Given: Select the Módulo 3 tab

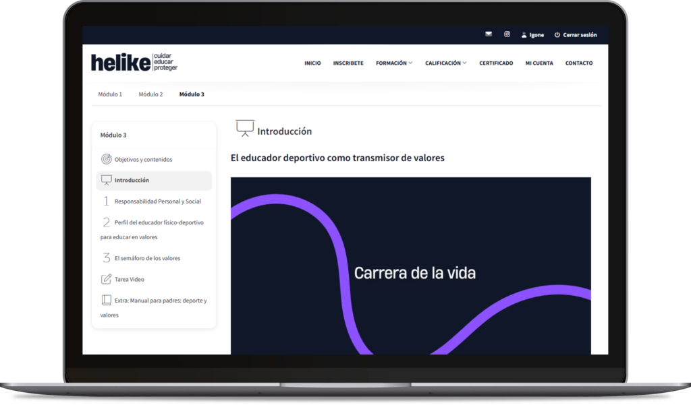Looking at the screenshot, I should pyautogui.click(x=192, y=94).
